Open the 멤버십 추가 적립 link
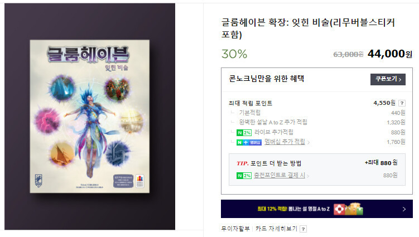419x237 pixels. tap(285, 142)
